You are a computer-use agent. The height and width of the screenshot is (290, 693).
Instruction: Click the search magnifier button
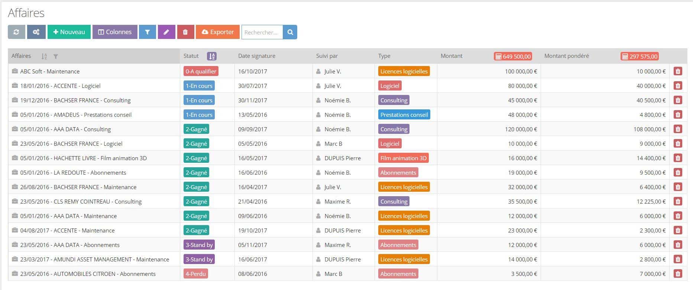290,32
